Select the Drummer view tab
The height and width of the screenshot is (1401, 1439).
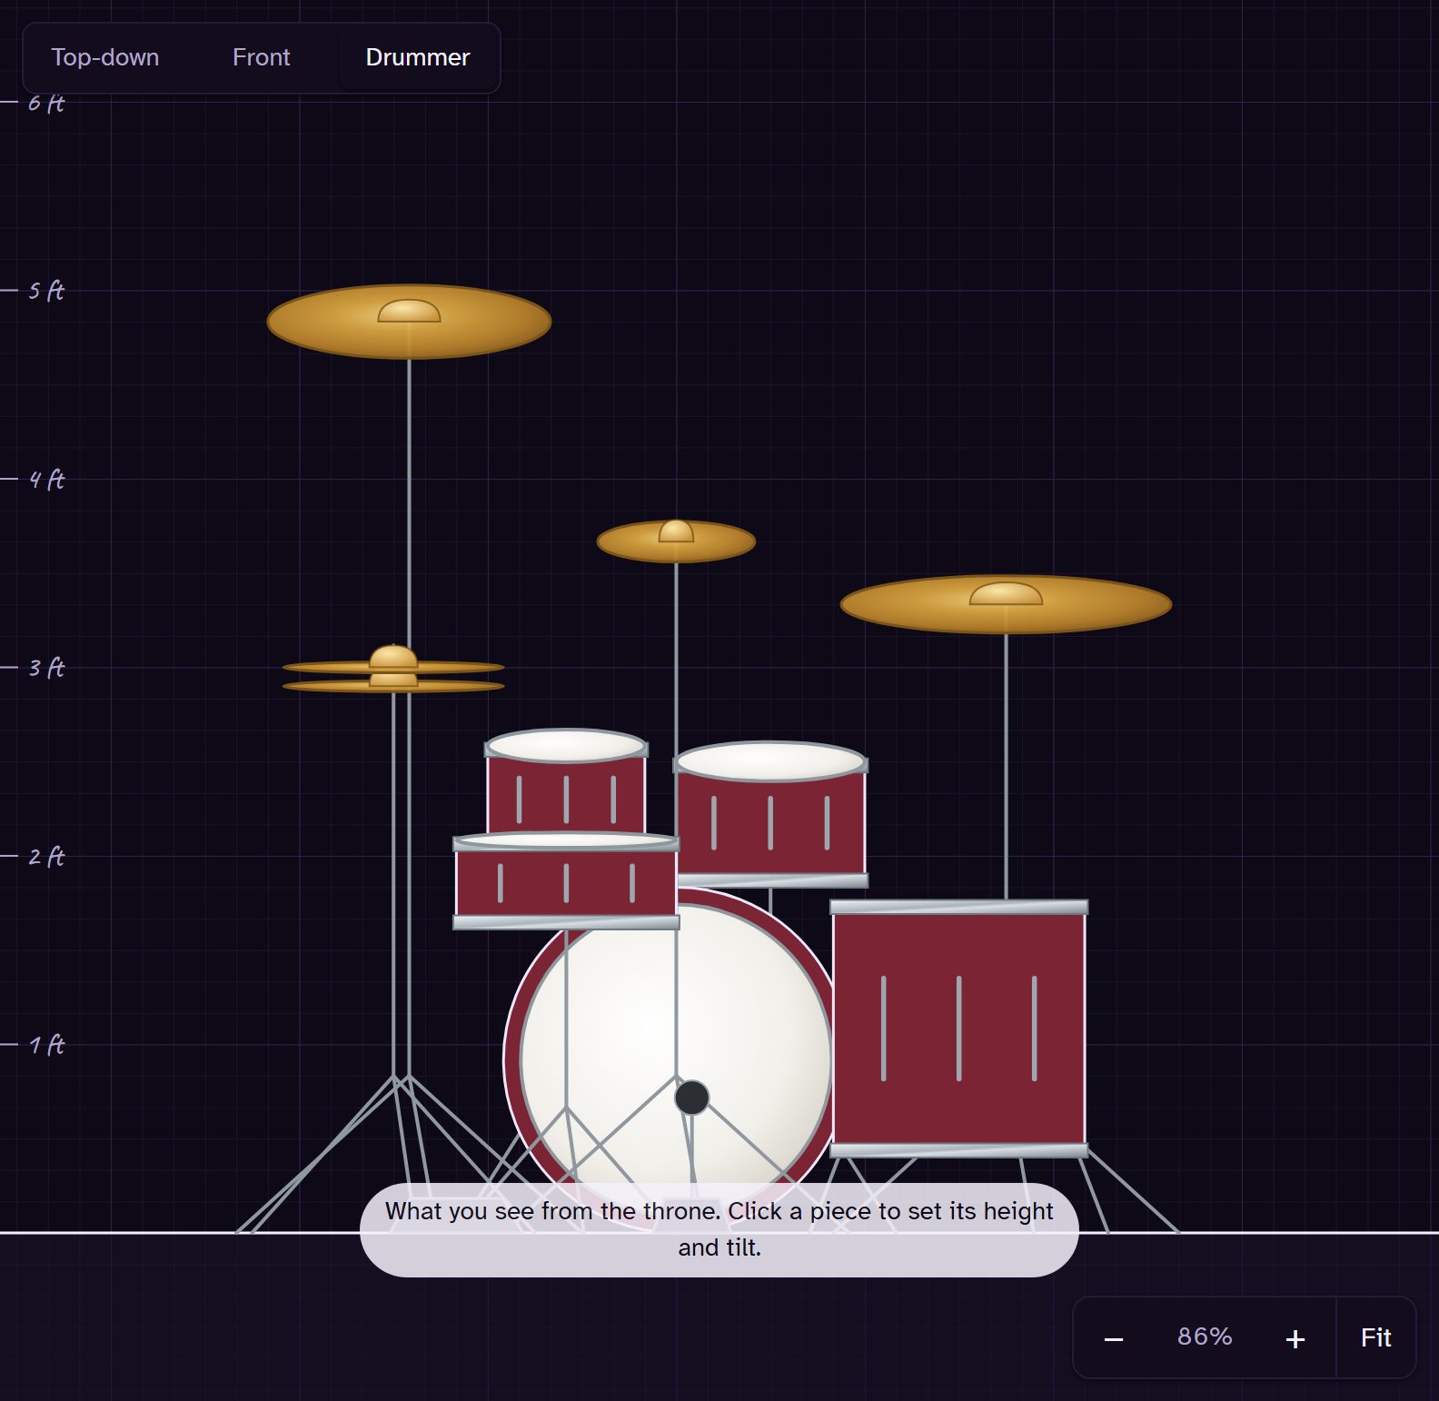[418, 57]
